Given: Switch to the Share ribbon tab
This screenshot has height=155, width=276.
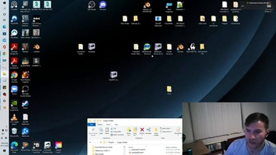Looking at the screenshot, I should (x=108, y=124).
